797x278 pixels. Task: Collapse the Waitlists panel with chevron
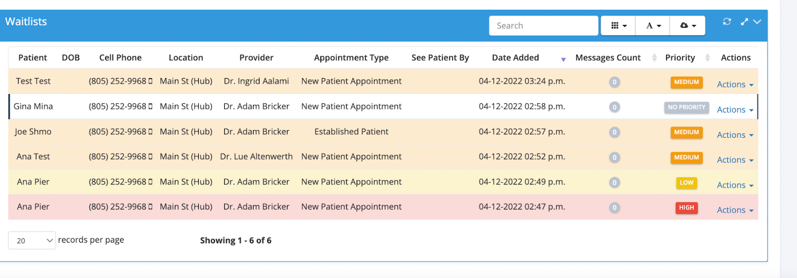[757, 21]
